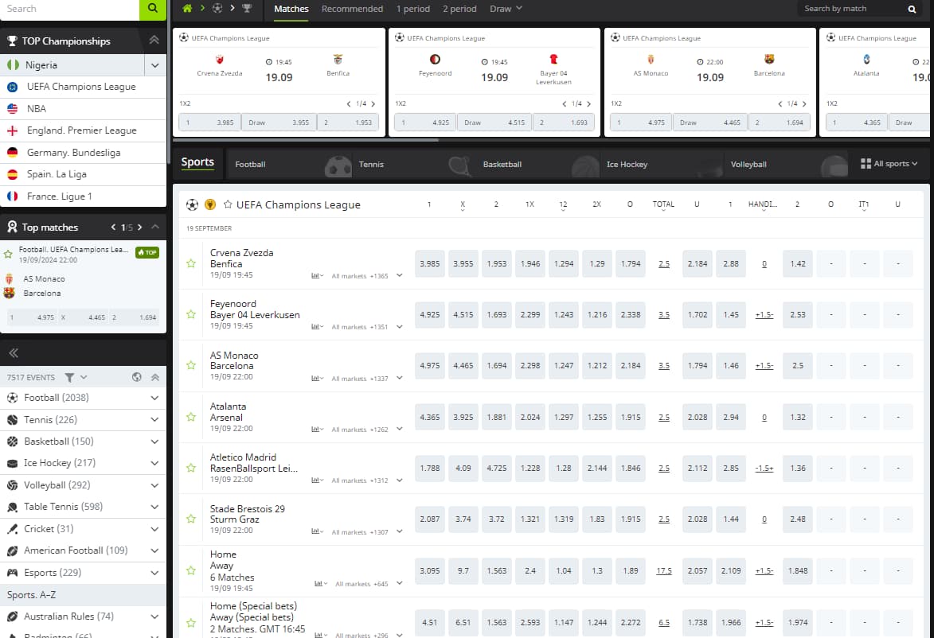Viewport: 934px width, 638px height.
Task: Expand Football (2038) in sidebar
Action: point(154,398)
